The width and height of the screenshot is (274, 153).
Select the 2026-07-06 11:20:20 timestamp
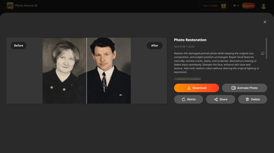[184, 47]
